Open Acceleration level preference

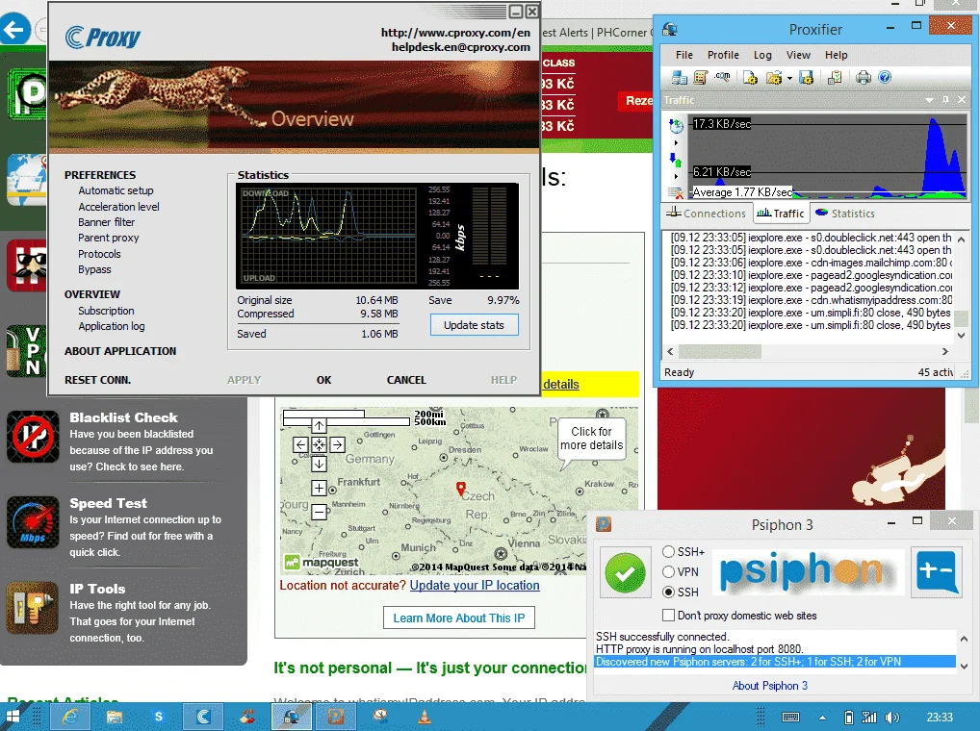coord(118,207)
